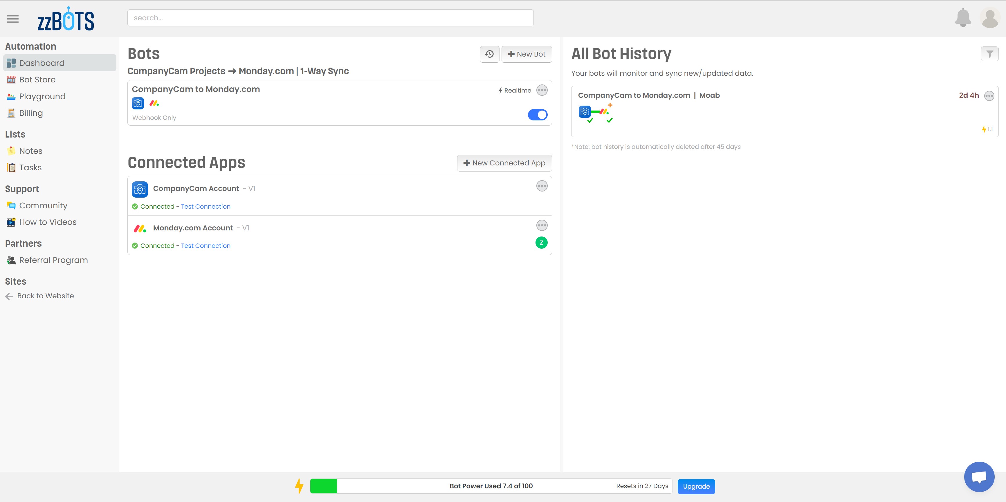1006x502 pixels.
Task: Click the New Connected App button
Action: pyautogui.click(x=504, y=163)
